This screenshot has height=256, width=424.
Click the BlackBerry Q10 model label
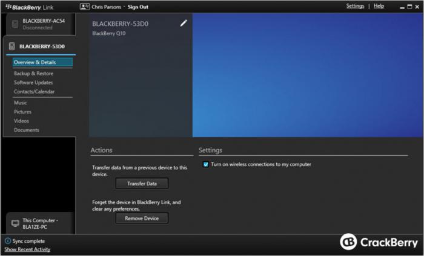(108, 33)
